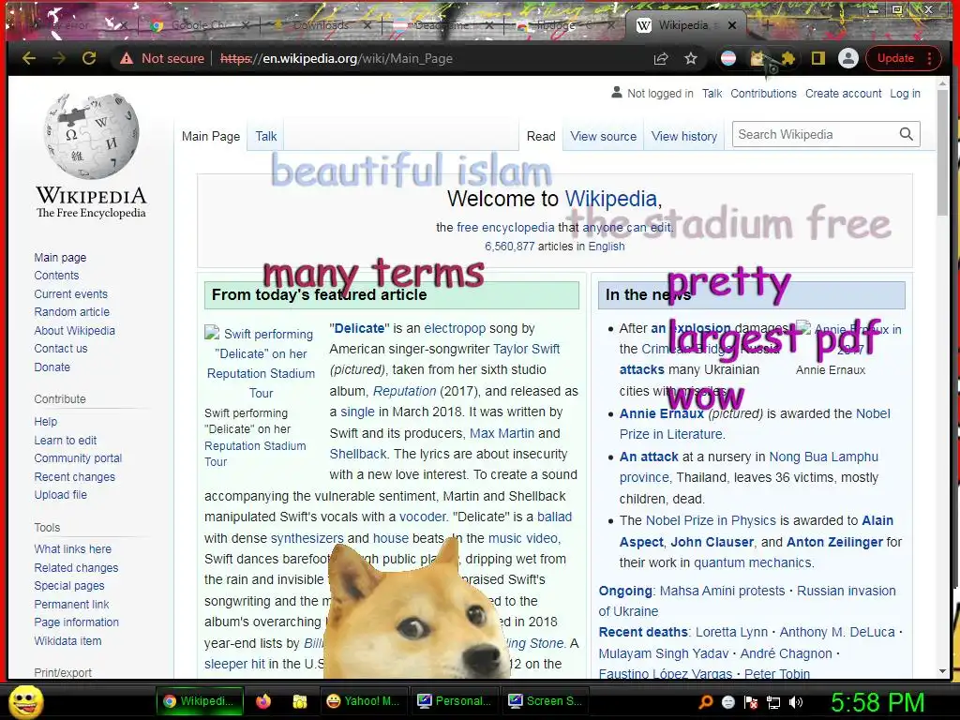Go back using the browser back arrow
Screen dimensions: 960x720
tap(29, 59)
